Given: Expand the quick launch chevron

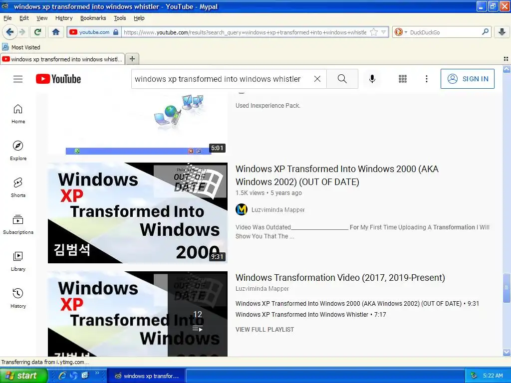Looking at the screenshot, I should pyautogui.click(x=97, y=373).
